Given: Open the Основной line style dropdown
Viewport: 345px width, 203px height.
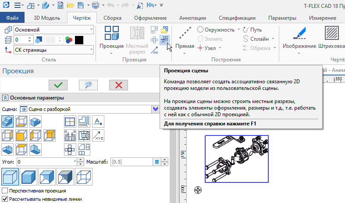Looking at the screenshot, I should click(53, 29).
